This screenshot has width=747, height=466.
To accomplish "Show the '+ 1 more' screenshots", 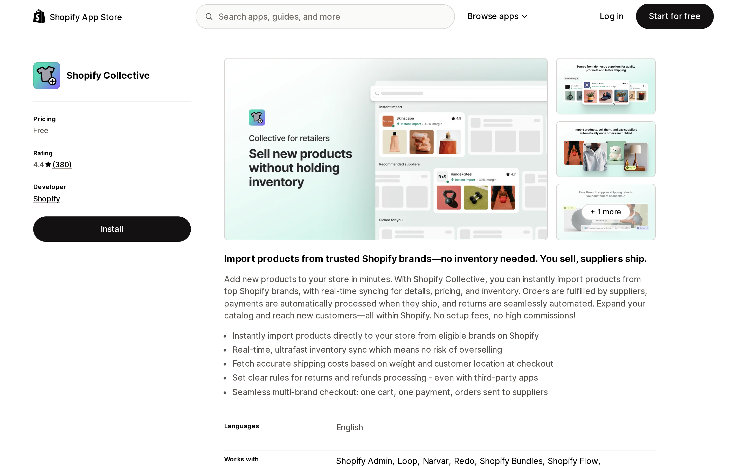I will [606, 212].
